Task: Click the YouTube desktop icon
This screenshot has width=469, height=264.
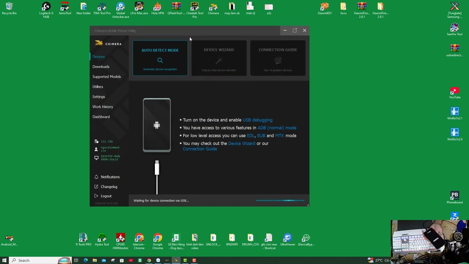Action: point(455,93)
